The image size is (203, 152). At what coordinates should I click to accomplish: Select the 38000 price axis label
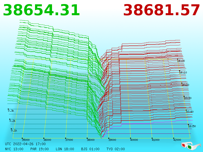coord(91,140)
